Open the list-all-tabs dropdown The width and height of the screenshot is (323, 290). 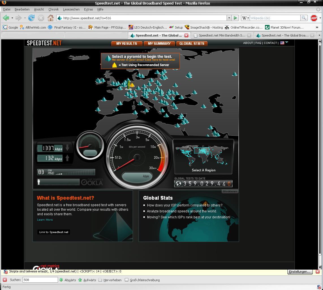pyautogui.click(x=320, y=35)
